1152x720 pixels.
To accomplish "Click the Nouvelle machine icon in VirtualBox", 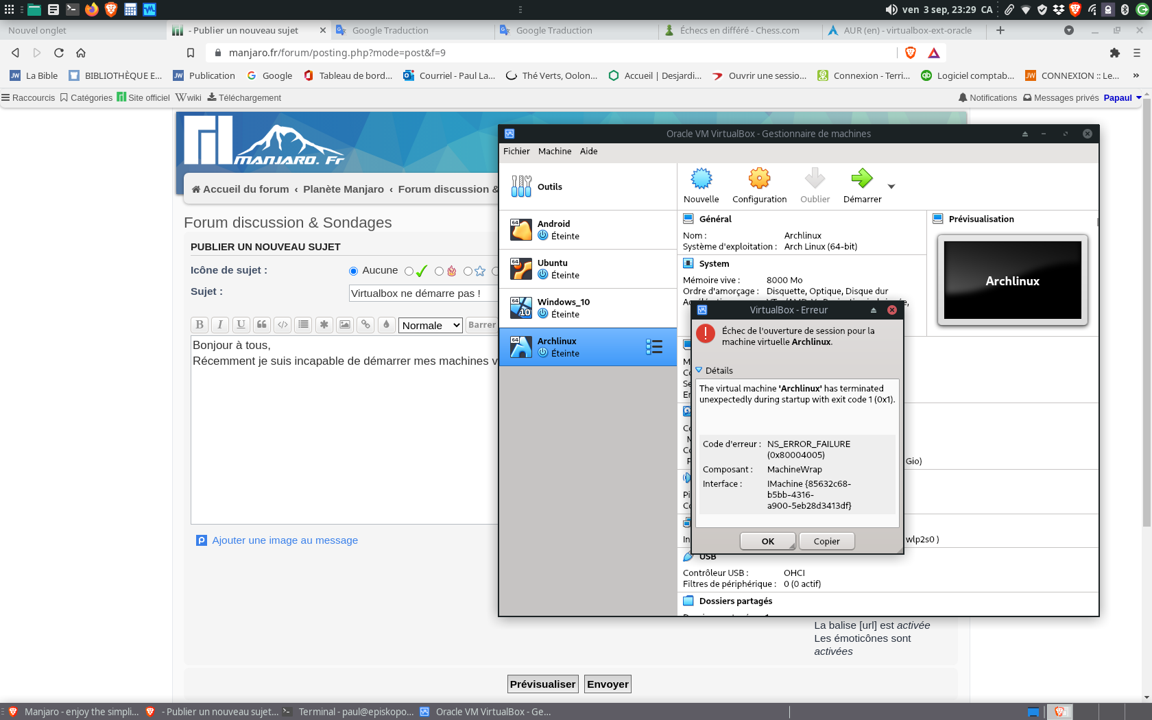I will [x=701, y=179].
